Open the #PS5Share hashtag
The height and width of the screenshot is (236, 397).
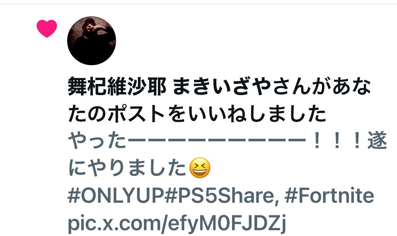[x=220, y=196]
